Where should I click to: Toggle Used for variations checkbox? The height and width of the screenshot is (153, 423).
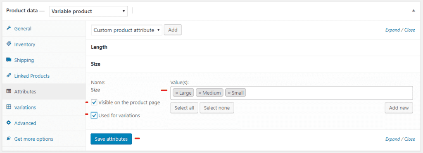(94, 116)
